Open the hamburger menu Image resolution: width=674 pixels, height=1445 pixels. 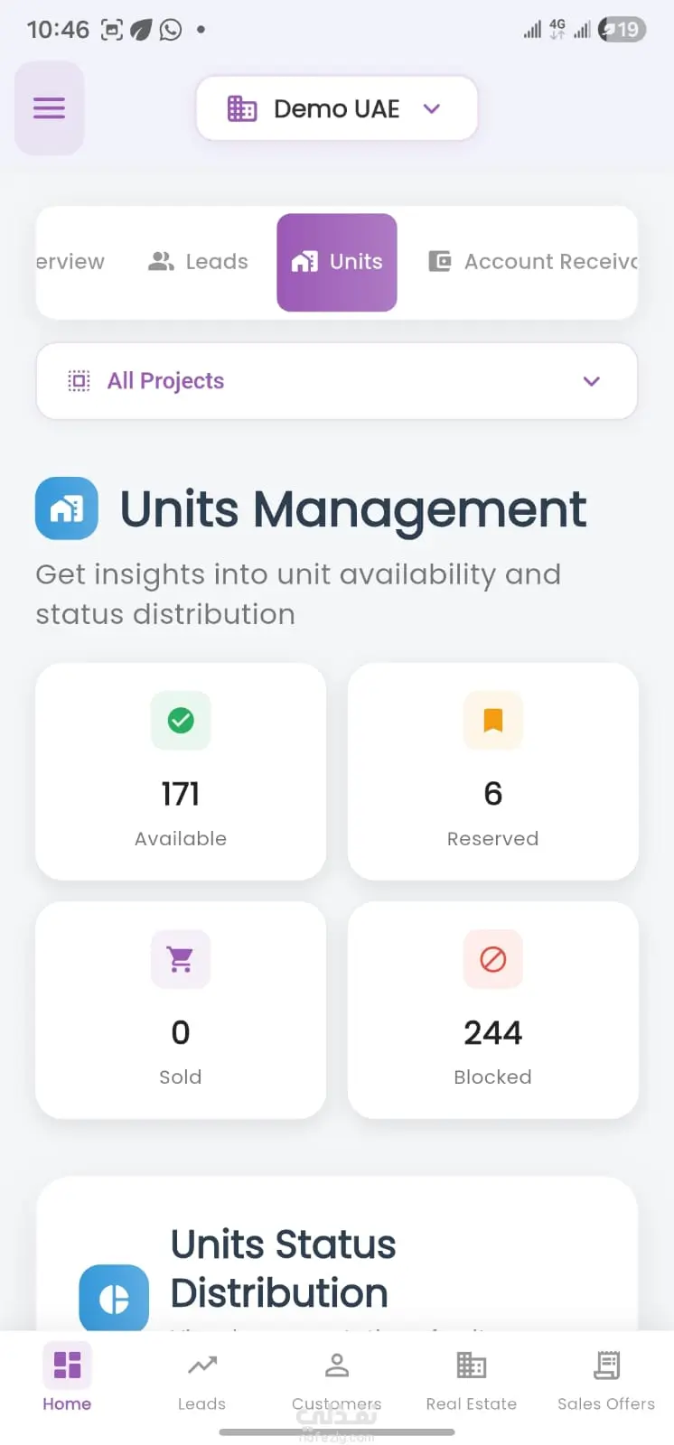click(x=49, y=108)
